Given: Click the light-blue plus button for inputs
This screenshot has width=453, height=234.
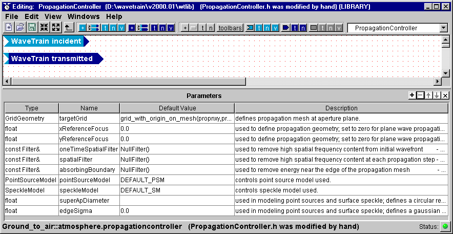Looking at the screenshot, I should (83, 28).
